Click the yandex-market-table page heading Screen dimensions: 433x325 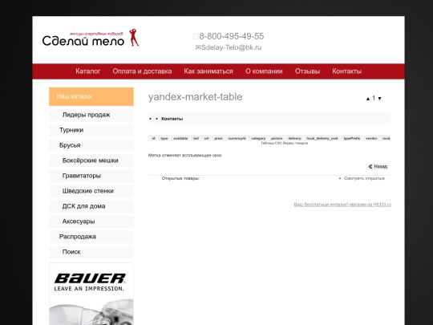[x=195, y=97]
